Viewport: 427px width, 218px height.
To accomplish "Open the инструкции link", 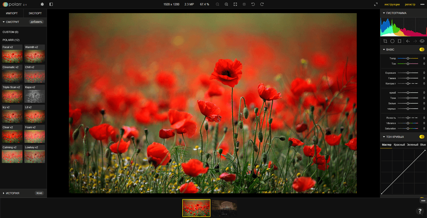I will click(x=392, y=4).
